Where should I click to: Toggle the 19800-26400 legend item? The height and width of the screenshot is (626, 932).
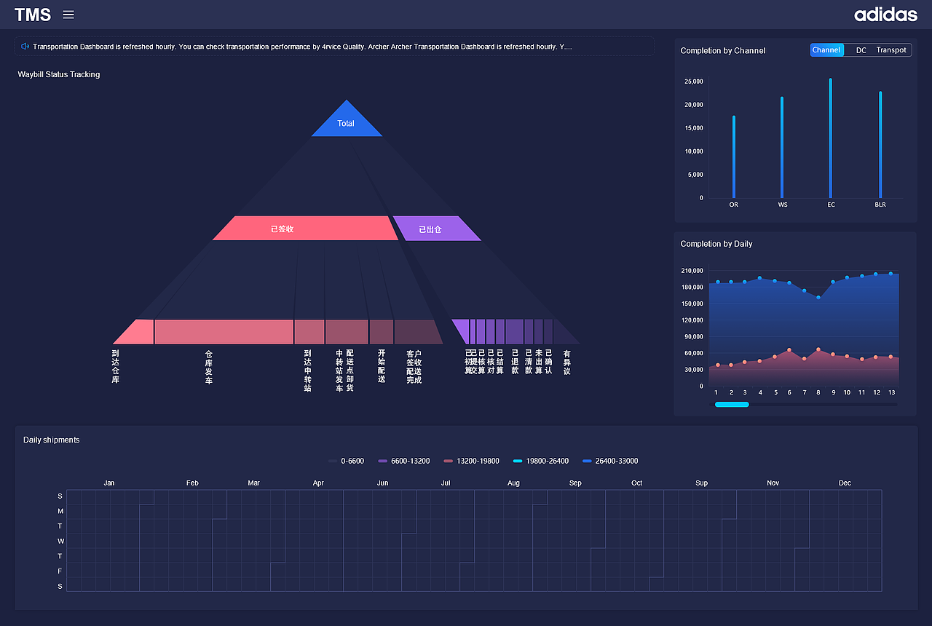coord(541,461)
